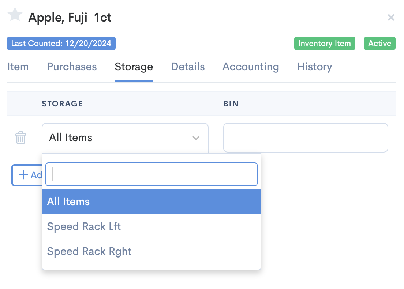Click the Inventory Item badge
404x289 pixels.
(x=325, y=43)
